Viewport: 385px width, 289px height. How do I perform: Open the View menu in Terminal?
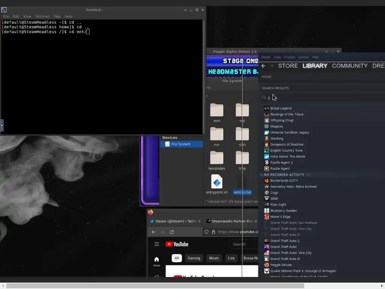tap(27, 17)
